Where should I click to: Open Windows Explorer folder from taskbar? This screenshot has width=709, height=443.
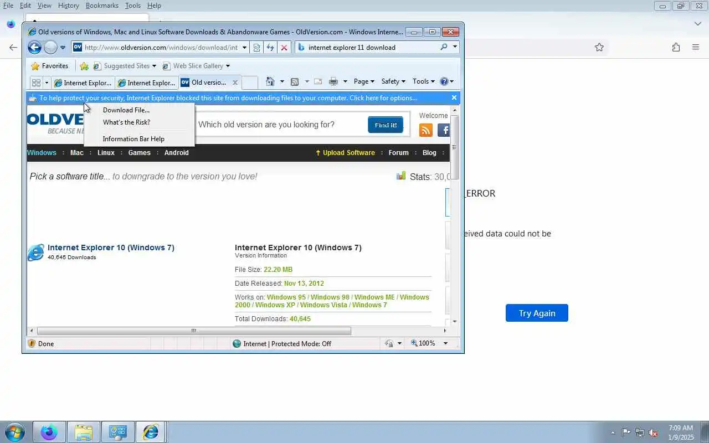tap(83, 432)
